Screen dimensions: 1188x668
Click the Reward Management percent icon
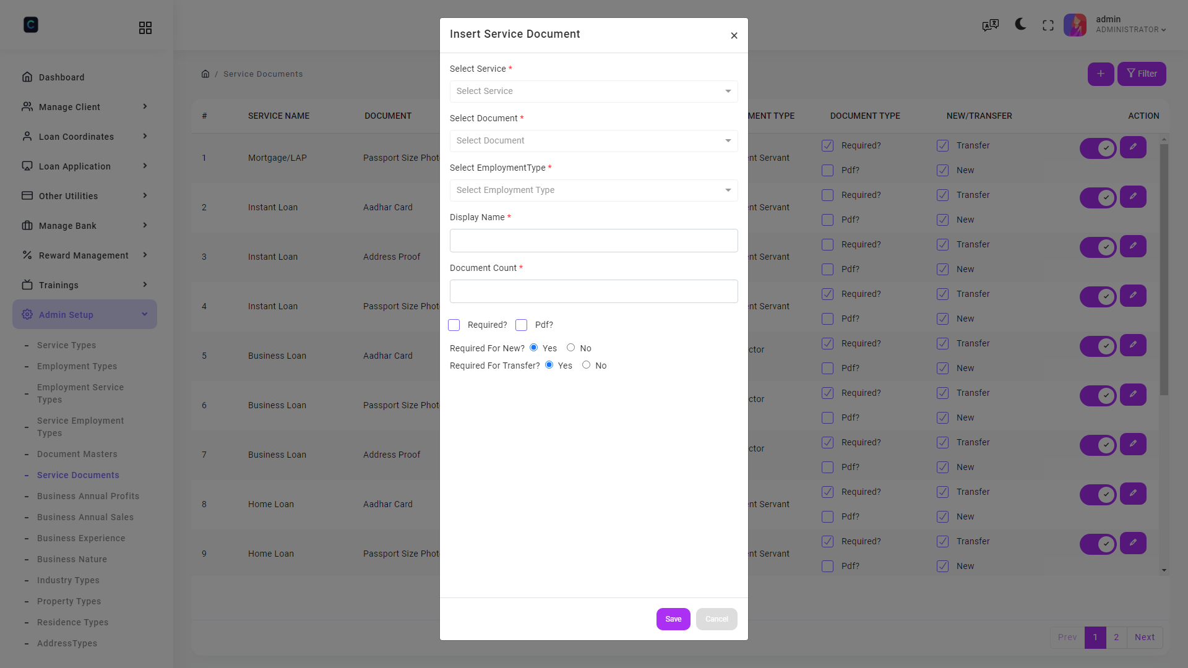click(27, 255)
